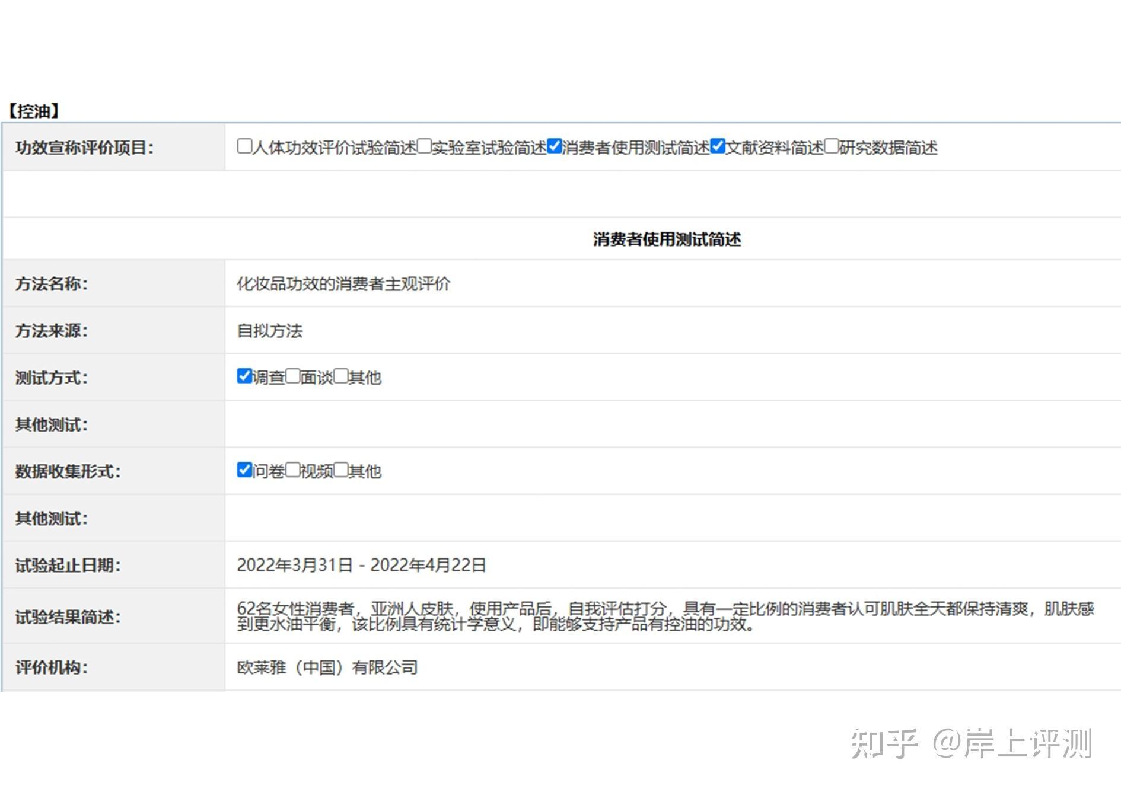1121x789 pixels.
Task: Check the 人体功效评价试验简述 checkbox
Action: (244, 146)
